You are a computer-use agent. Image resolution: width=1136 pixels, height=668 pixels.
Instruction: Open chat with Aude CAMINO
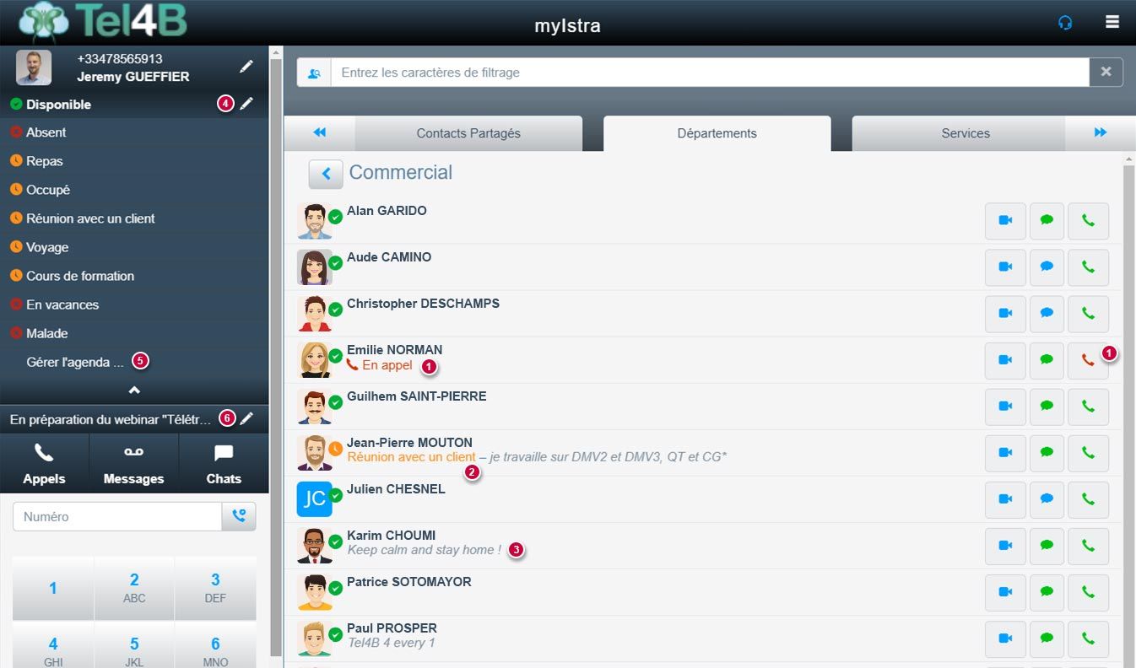point(1047,267)
